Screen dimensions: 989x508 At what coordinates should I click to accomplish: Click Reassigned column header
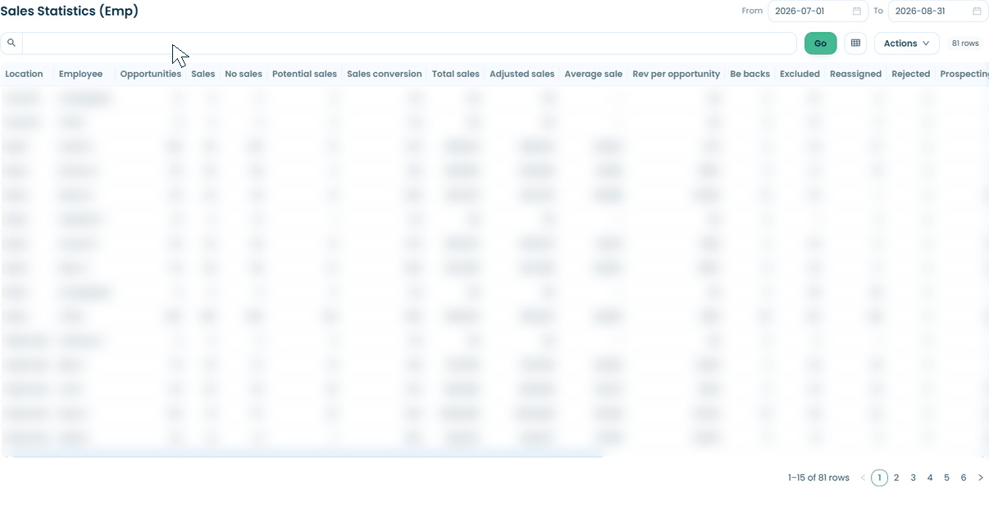click(x=855, y=74)
